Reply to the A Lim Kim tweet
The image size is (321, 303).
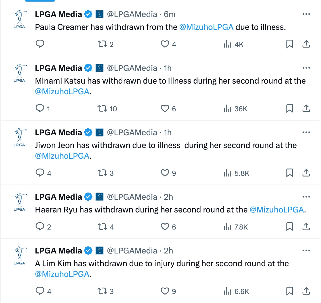coord(40,291)
